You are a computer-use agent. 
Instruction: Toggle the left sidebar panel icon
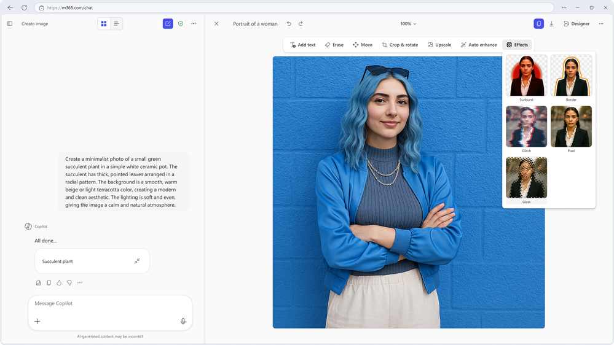pyautogui.click(x=10, y=24)
